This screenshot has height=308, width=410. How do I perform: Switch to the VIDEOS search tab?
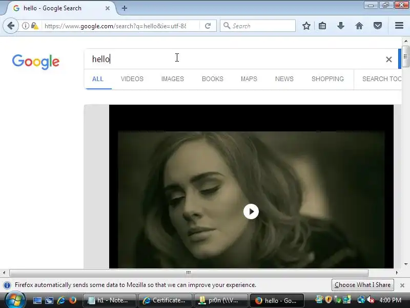click(x=132, y=79)
